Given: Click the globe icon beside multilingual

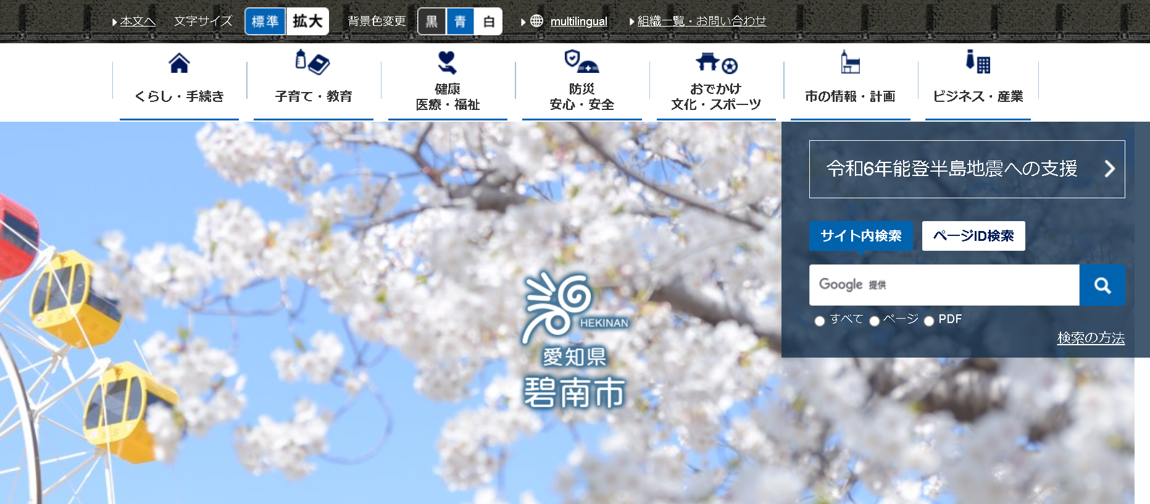Looking at the screenshot, I should [x=537, y=21].
